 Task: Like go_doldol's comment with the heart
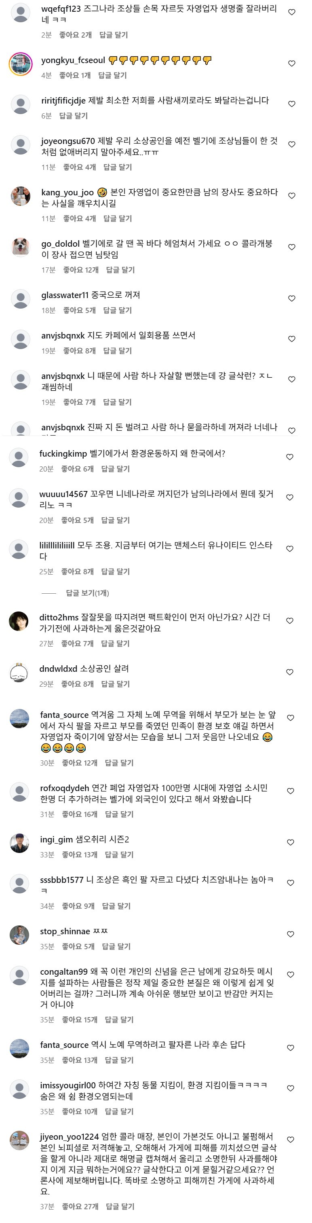pos(292,248)
